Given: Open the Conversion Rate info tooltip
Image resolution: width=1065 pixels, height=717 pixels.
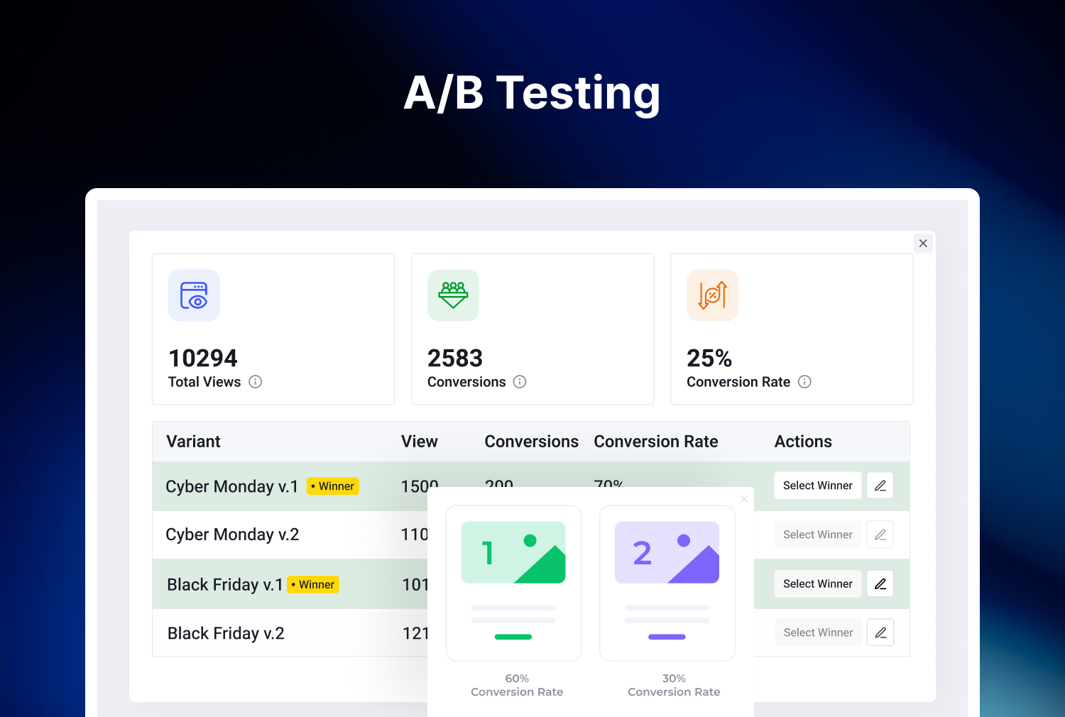Looking at the screenshot, I should [x=804, y=382].
